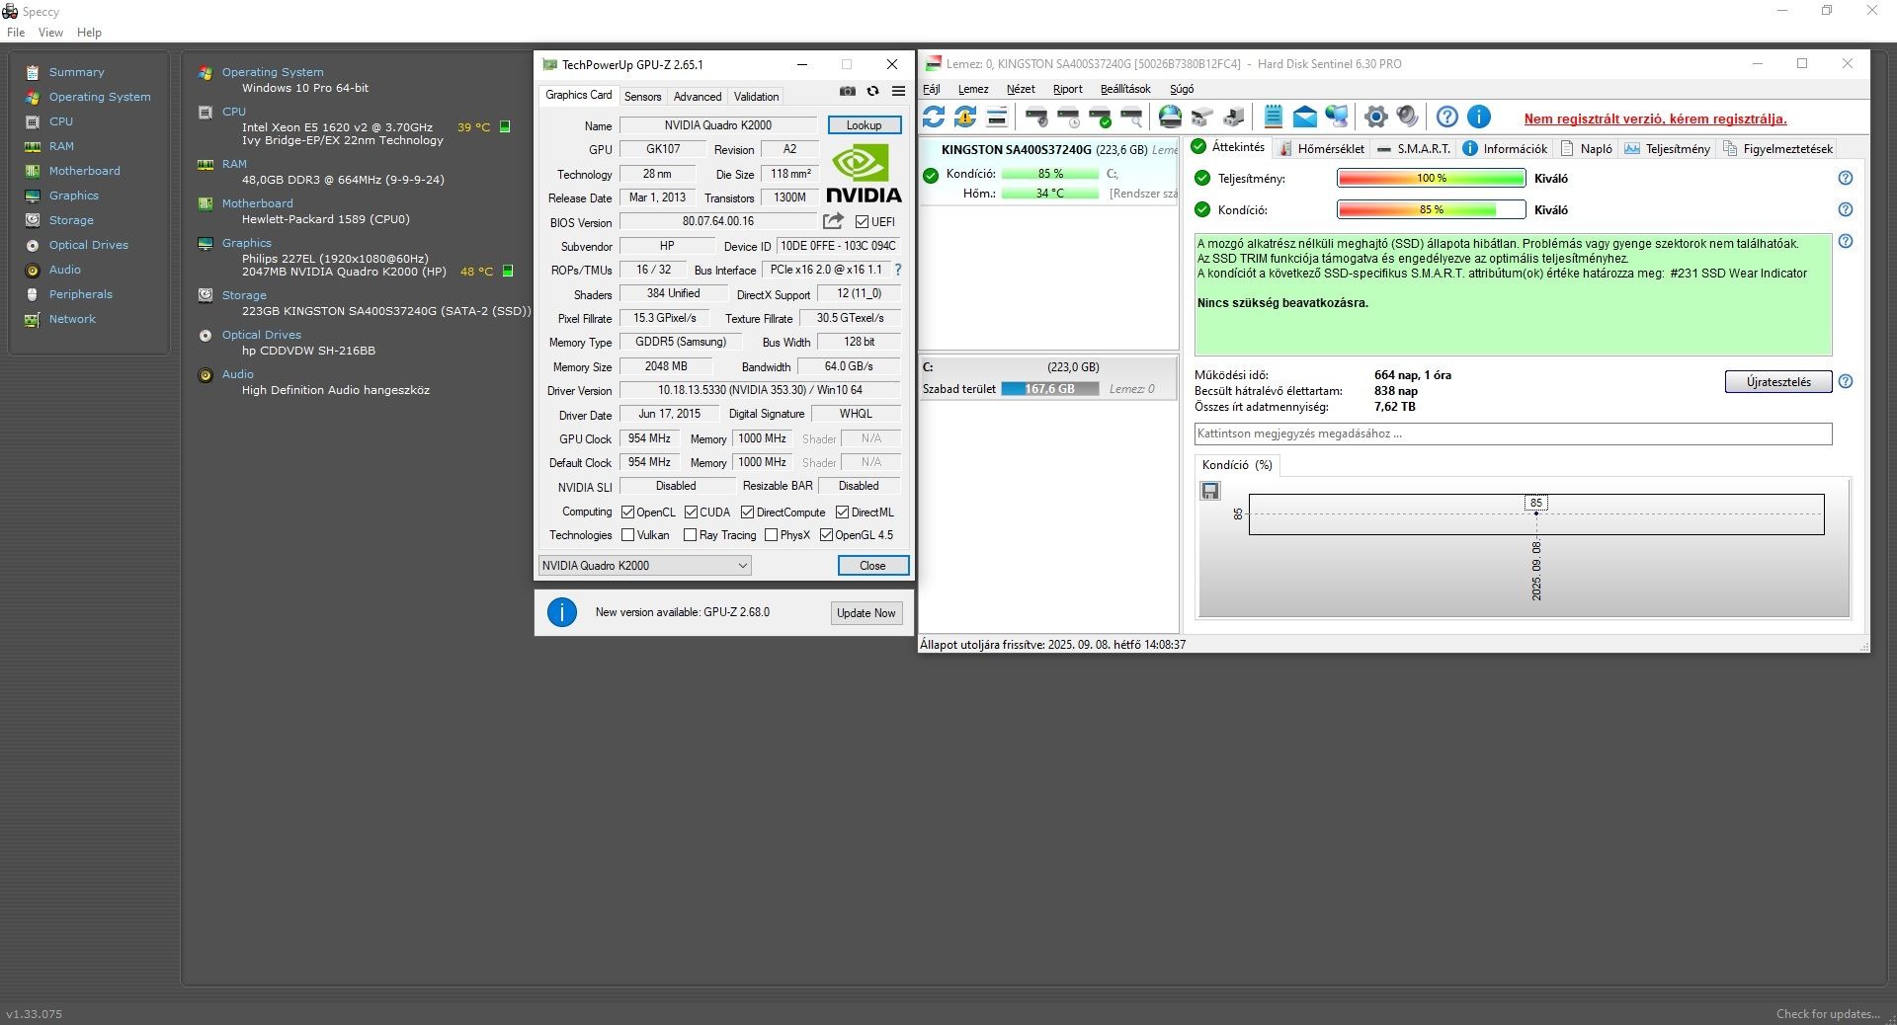Click the 100 % Teljesítmény progress bar
Viewport: 1897px width, 1025px height.
click(x=1431, y=179)
